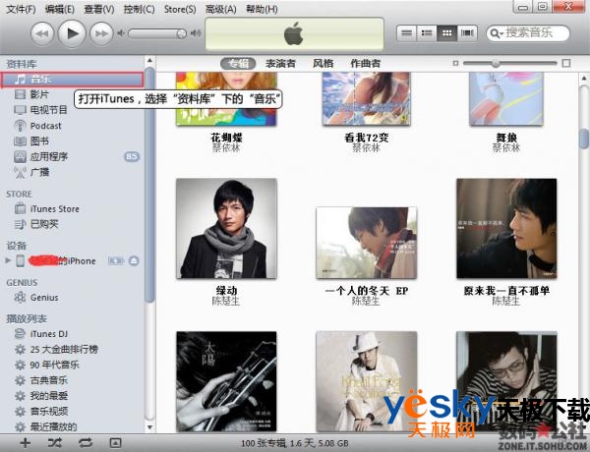590x452 pixels.
Task: Toggle repeat in the bottom bar
Action: 85,443
